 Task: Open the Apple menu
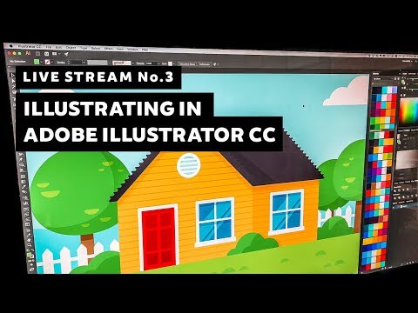point(11,46)
